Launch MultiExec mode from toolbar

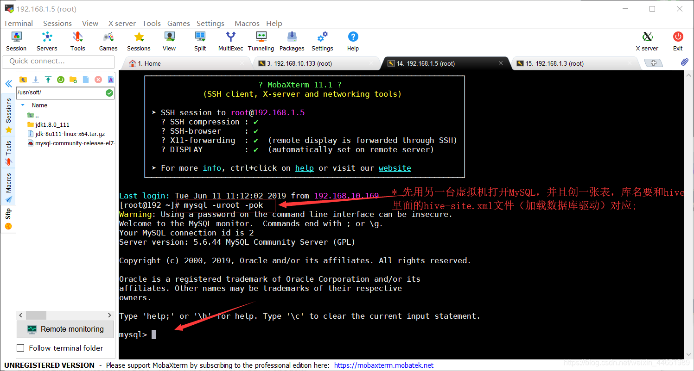[230, 41]
